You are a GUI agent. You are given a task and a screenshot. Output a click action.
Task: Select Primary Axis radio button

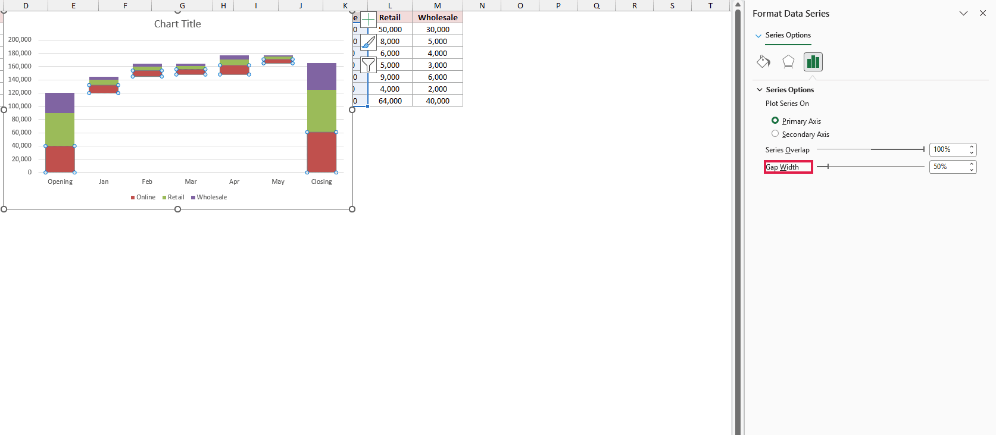775,121
